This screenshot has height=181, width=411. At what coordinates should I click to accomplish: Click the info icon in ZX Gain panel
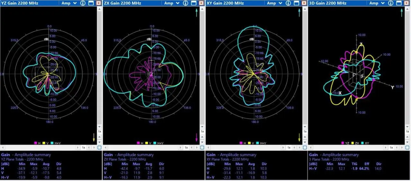coord(185,3)
